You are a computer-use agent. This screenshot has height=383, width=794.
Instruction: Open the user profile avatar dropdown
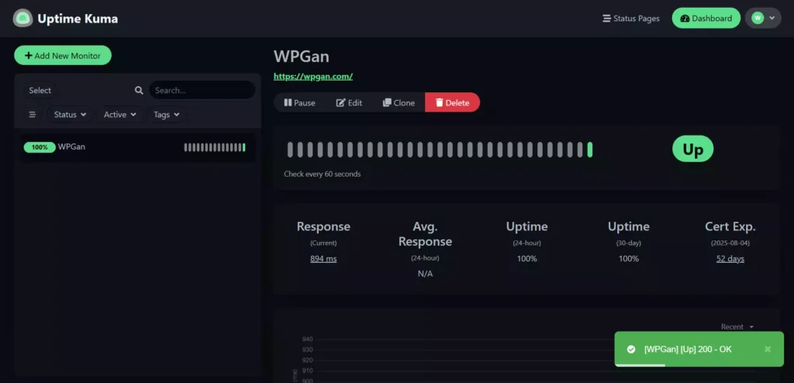click(763, 19)
